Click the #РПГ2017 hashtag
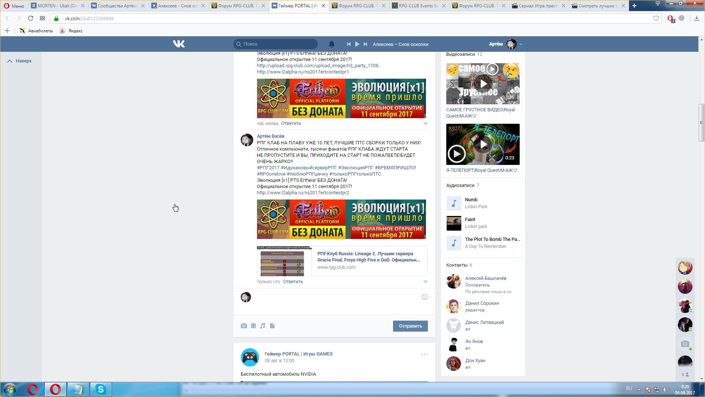 (x=268, y=168)
